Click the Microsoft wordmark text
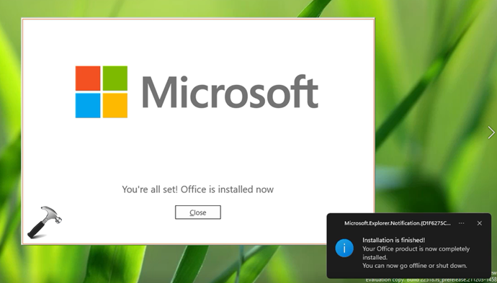This screenshot has width=497, height=283. coord(230,92)
